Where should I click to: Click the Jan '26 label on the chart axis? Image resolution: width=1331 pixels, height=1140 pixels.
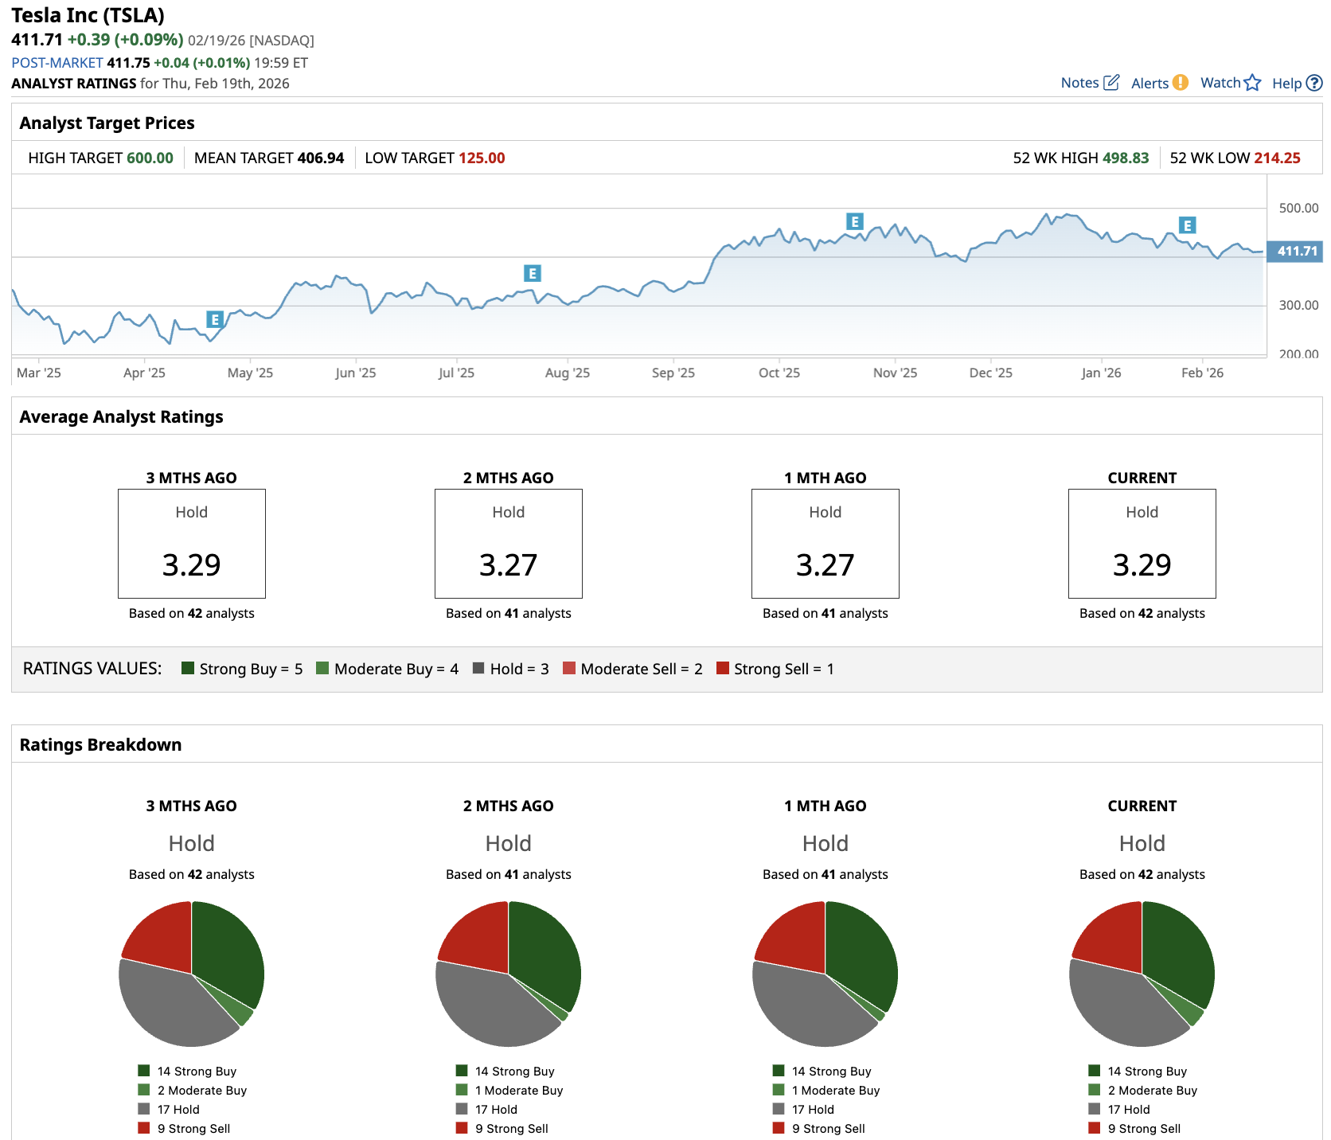pos(1102,373)
